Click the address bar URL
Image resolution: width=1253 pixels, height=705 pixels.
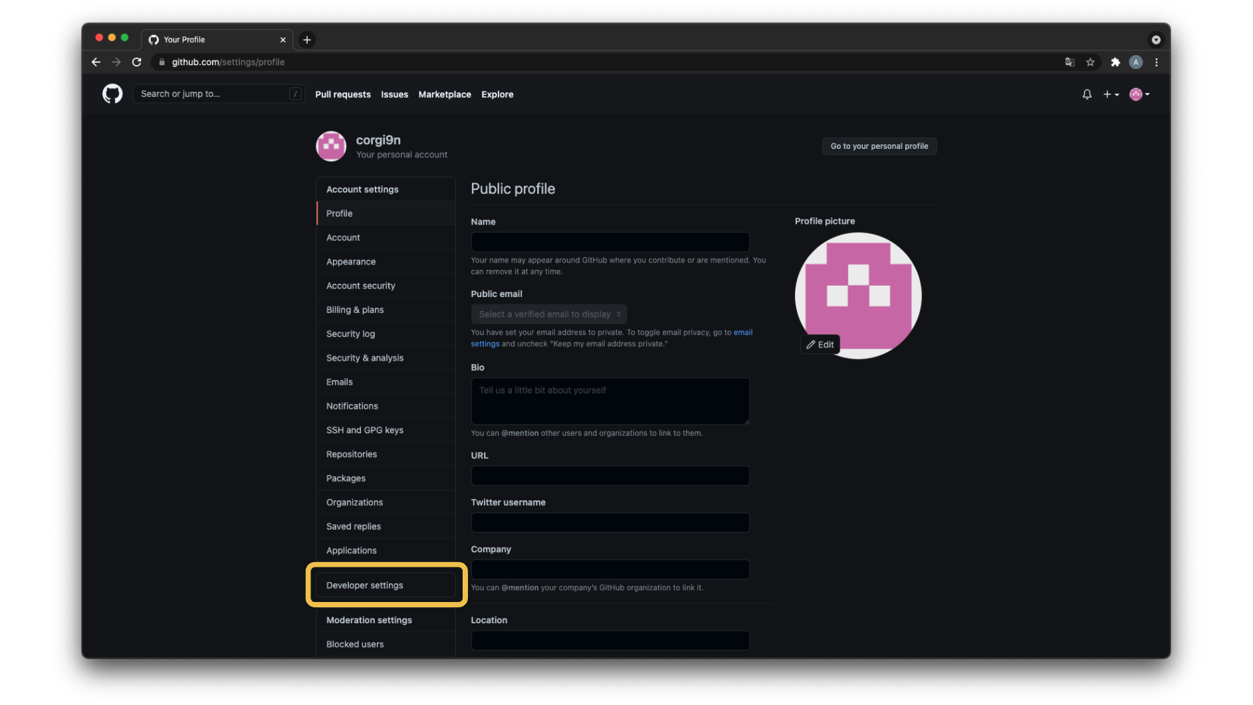point(228,62)
